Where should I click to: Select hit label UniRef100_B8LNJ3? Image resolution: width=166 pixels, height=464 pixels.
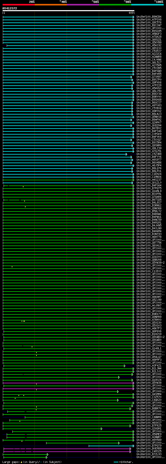[149, 114]
